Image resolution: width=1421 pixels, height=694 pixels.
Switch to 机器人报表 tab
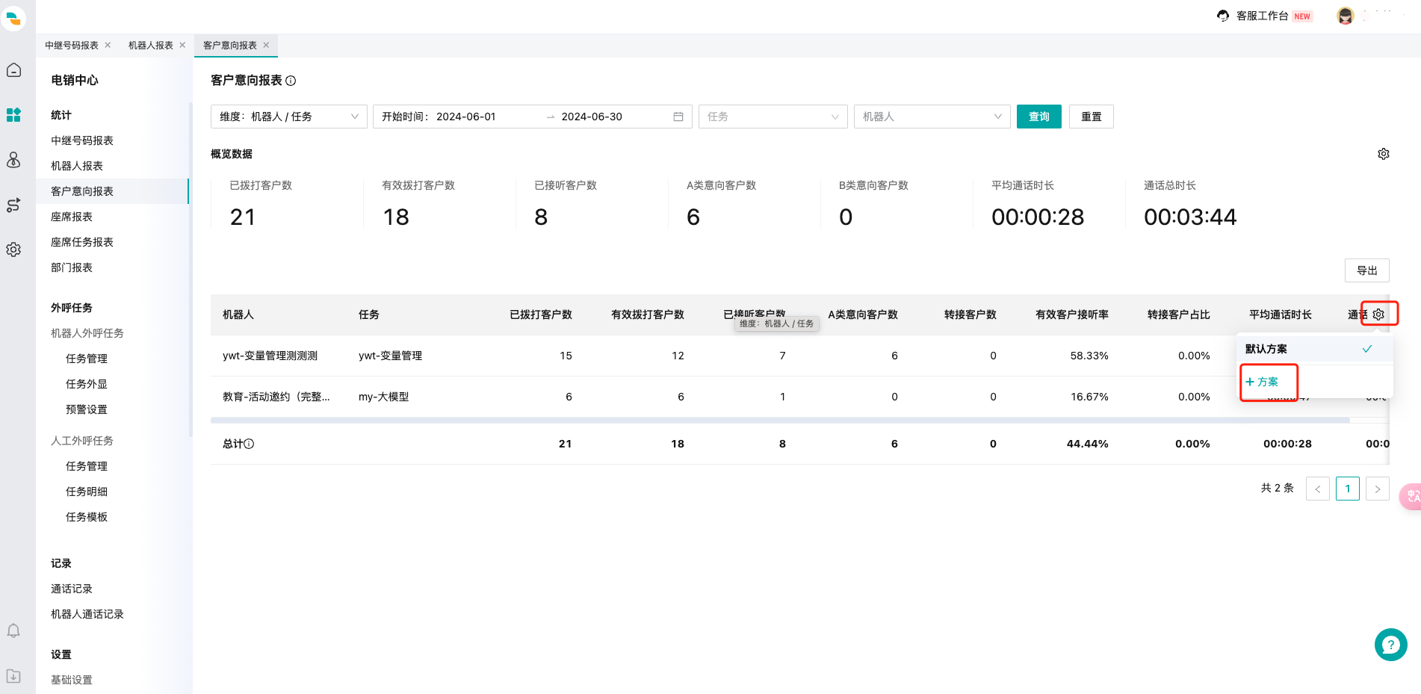click(151, 46)
